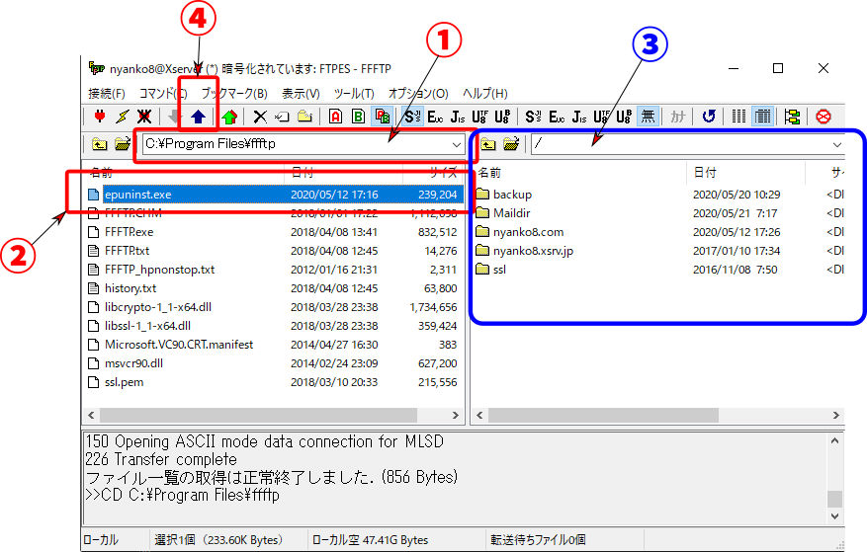The width and height of the screenshot is (867, 552).
Task: Click the '転送待ちファイル0個' status entry
Action: pos(538,540)
